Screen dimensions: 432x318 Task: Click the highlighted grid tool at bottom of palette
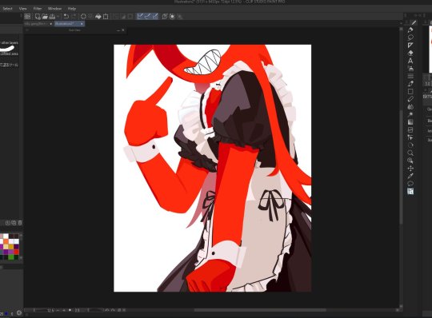(410, 191)
